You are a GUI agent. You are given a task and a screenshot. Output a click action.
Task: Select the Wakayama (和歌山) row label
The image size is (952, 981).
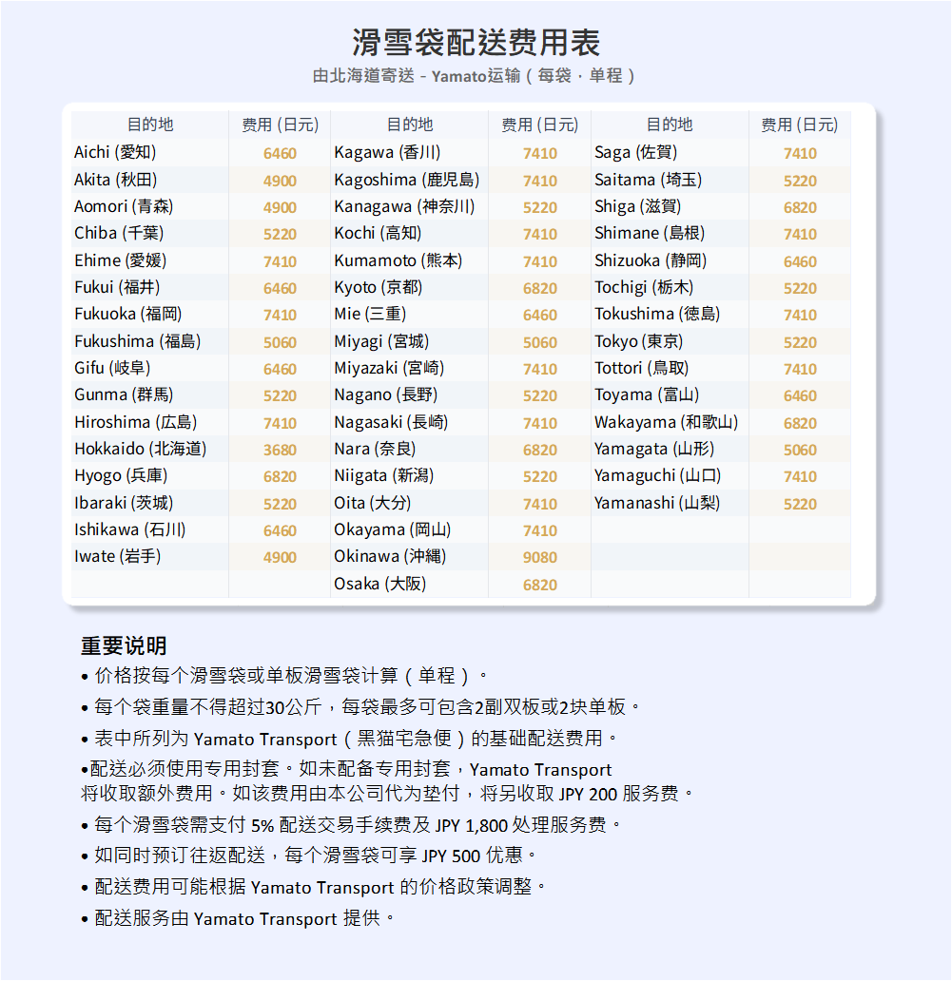coord(666,422)
